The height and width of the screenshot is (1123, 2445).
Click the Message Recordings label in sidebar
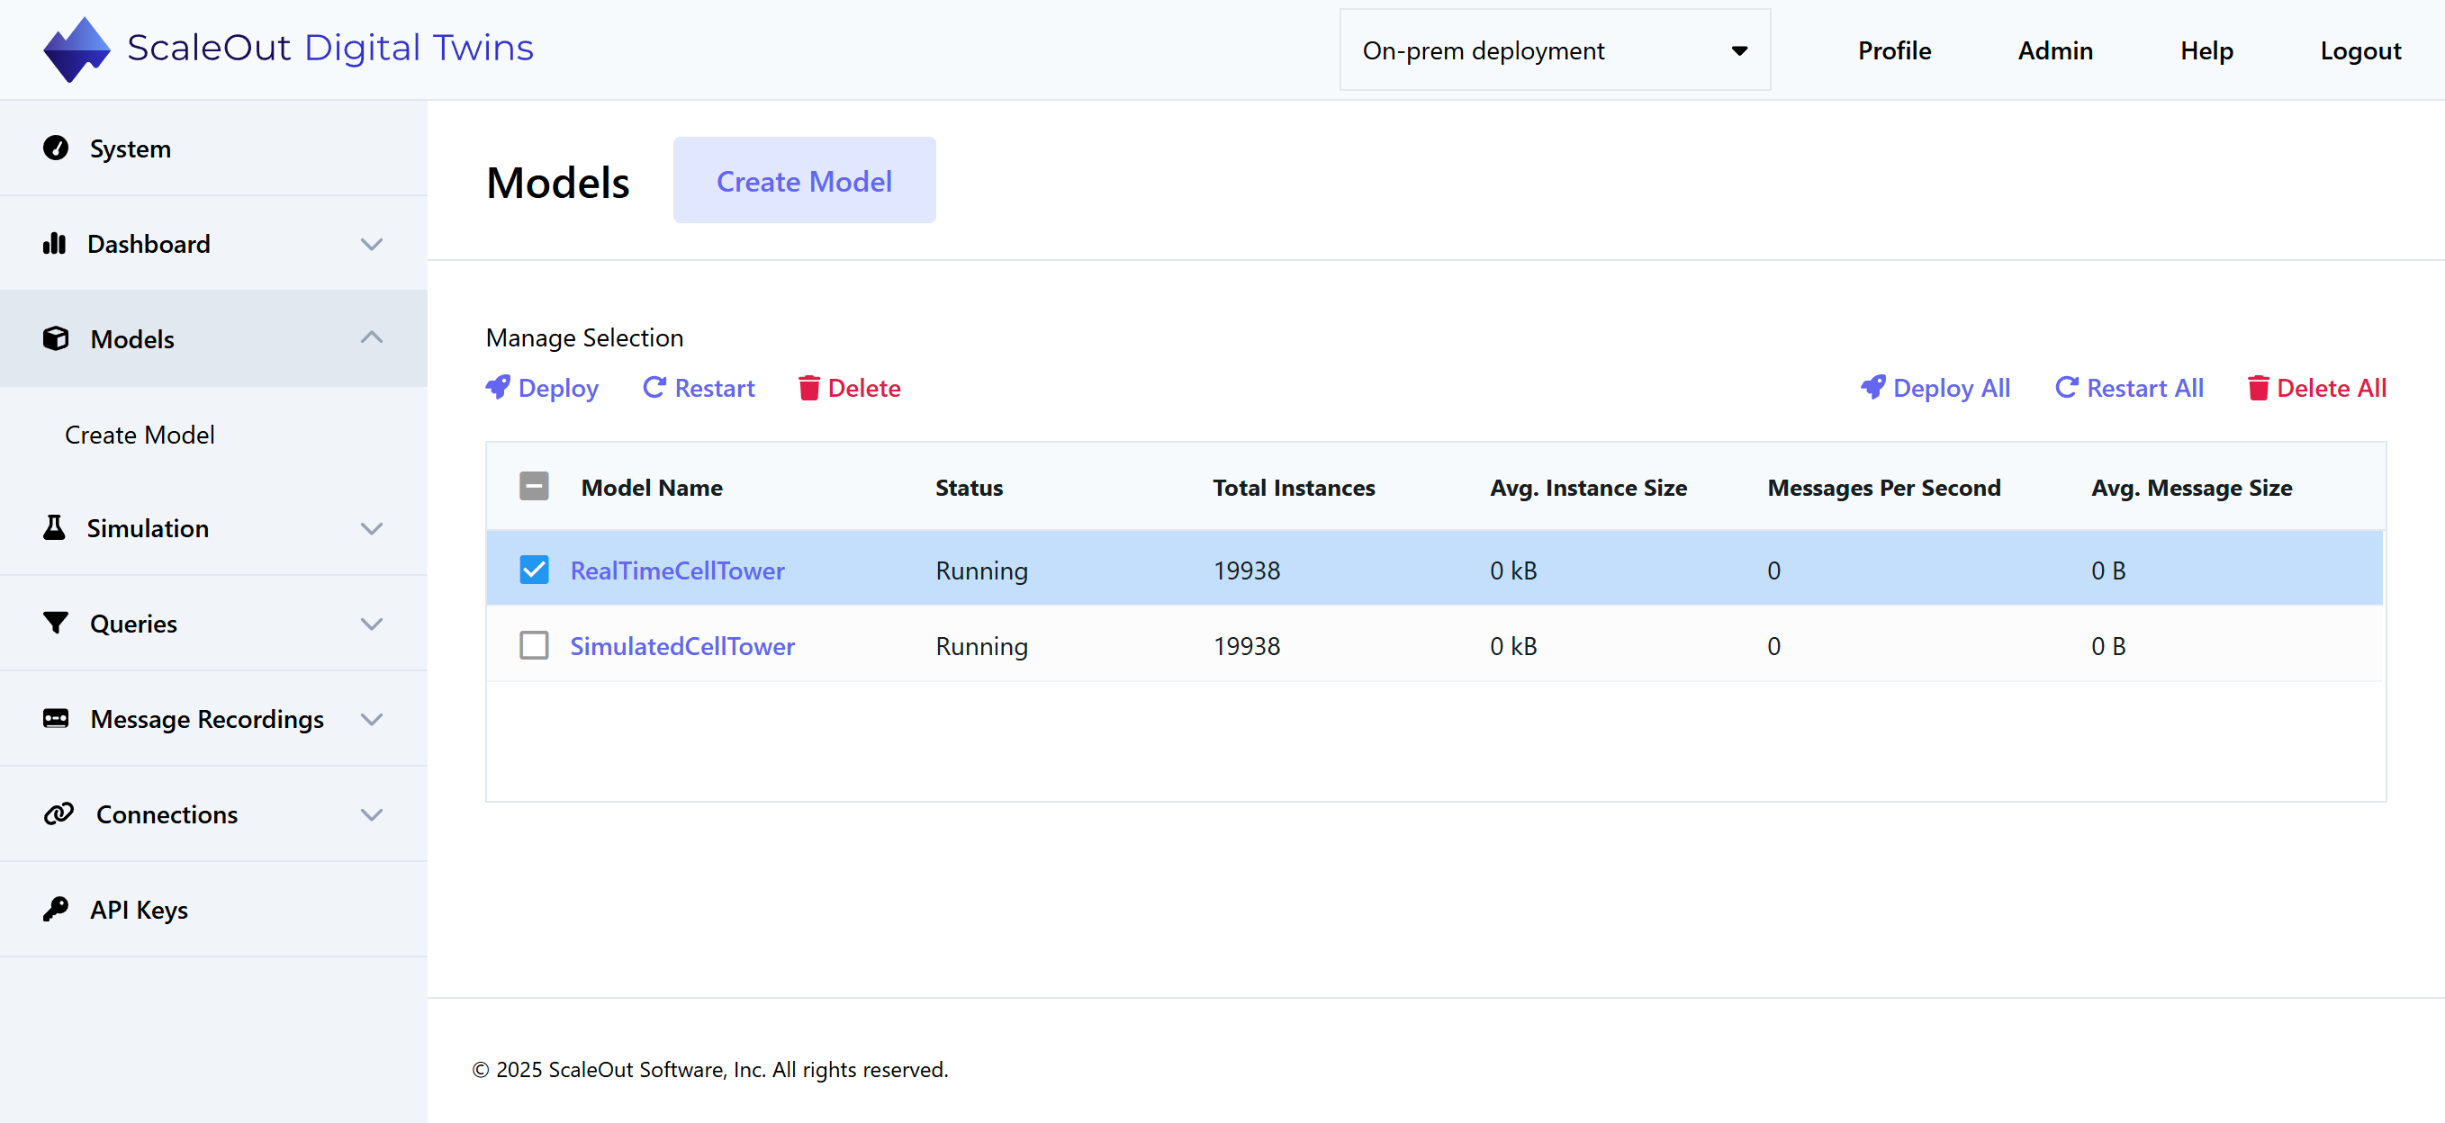pyautogui.click(x=207, y=719)
